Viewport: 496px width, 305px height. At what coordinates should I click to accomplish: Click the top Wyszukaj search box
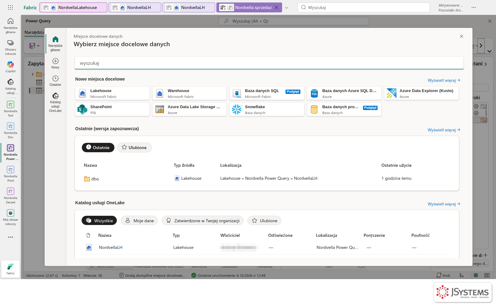364,7
